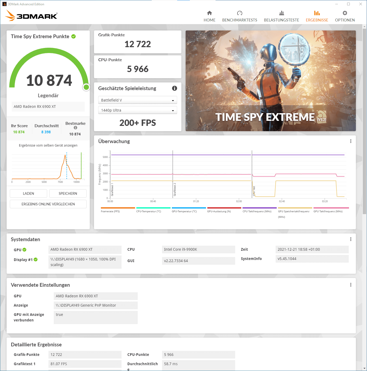Viewport: 367px width, 371px height.
Task: Open the OPTIONEN tab
Action: click(345, 16)
